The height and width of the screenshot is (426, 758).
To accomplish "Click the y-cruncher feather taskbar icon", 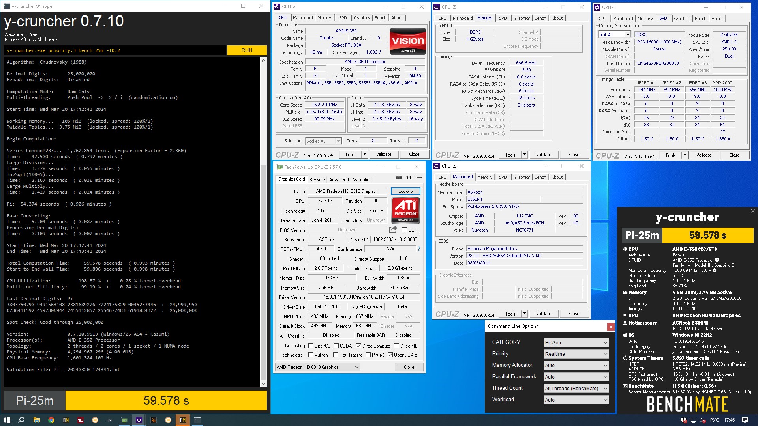I will click(154, 420).
